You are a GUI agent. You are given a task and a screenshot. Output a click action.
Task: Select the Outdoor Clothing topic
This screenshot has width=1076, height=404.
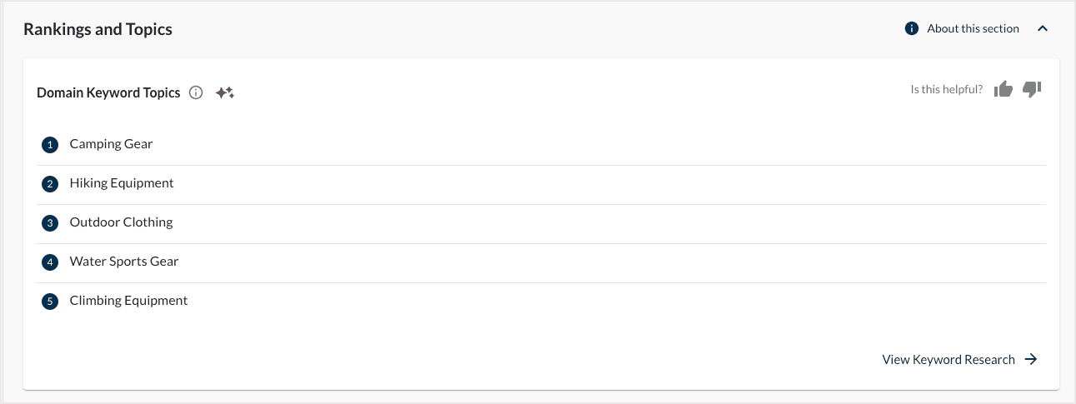coord(121,222)
